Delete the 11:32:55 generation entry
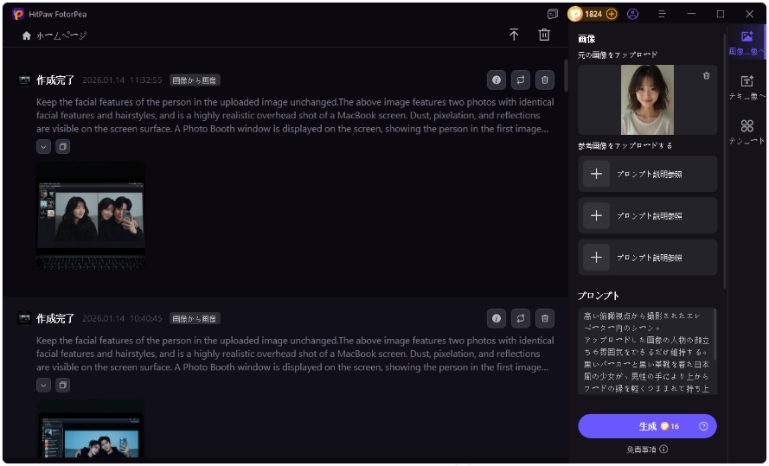Viewport: 769px width, 466px height. coord(544,80)
